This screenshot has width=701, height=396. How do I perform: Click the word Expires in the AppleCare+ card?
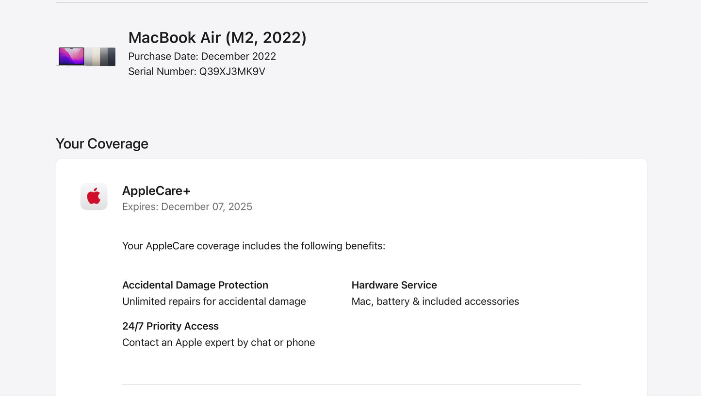(x=140, y=207)
